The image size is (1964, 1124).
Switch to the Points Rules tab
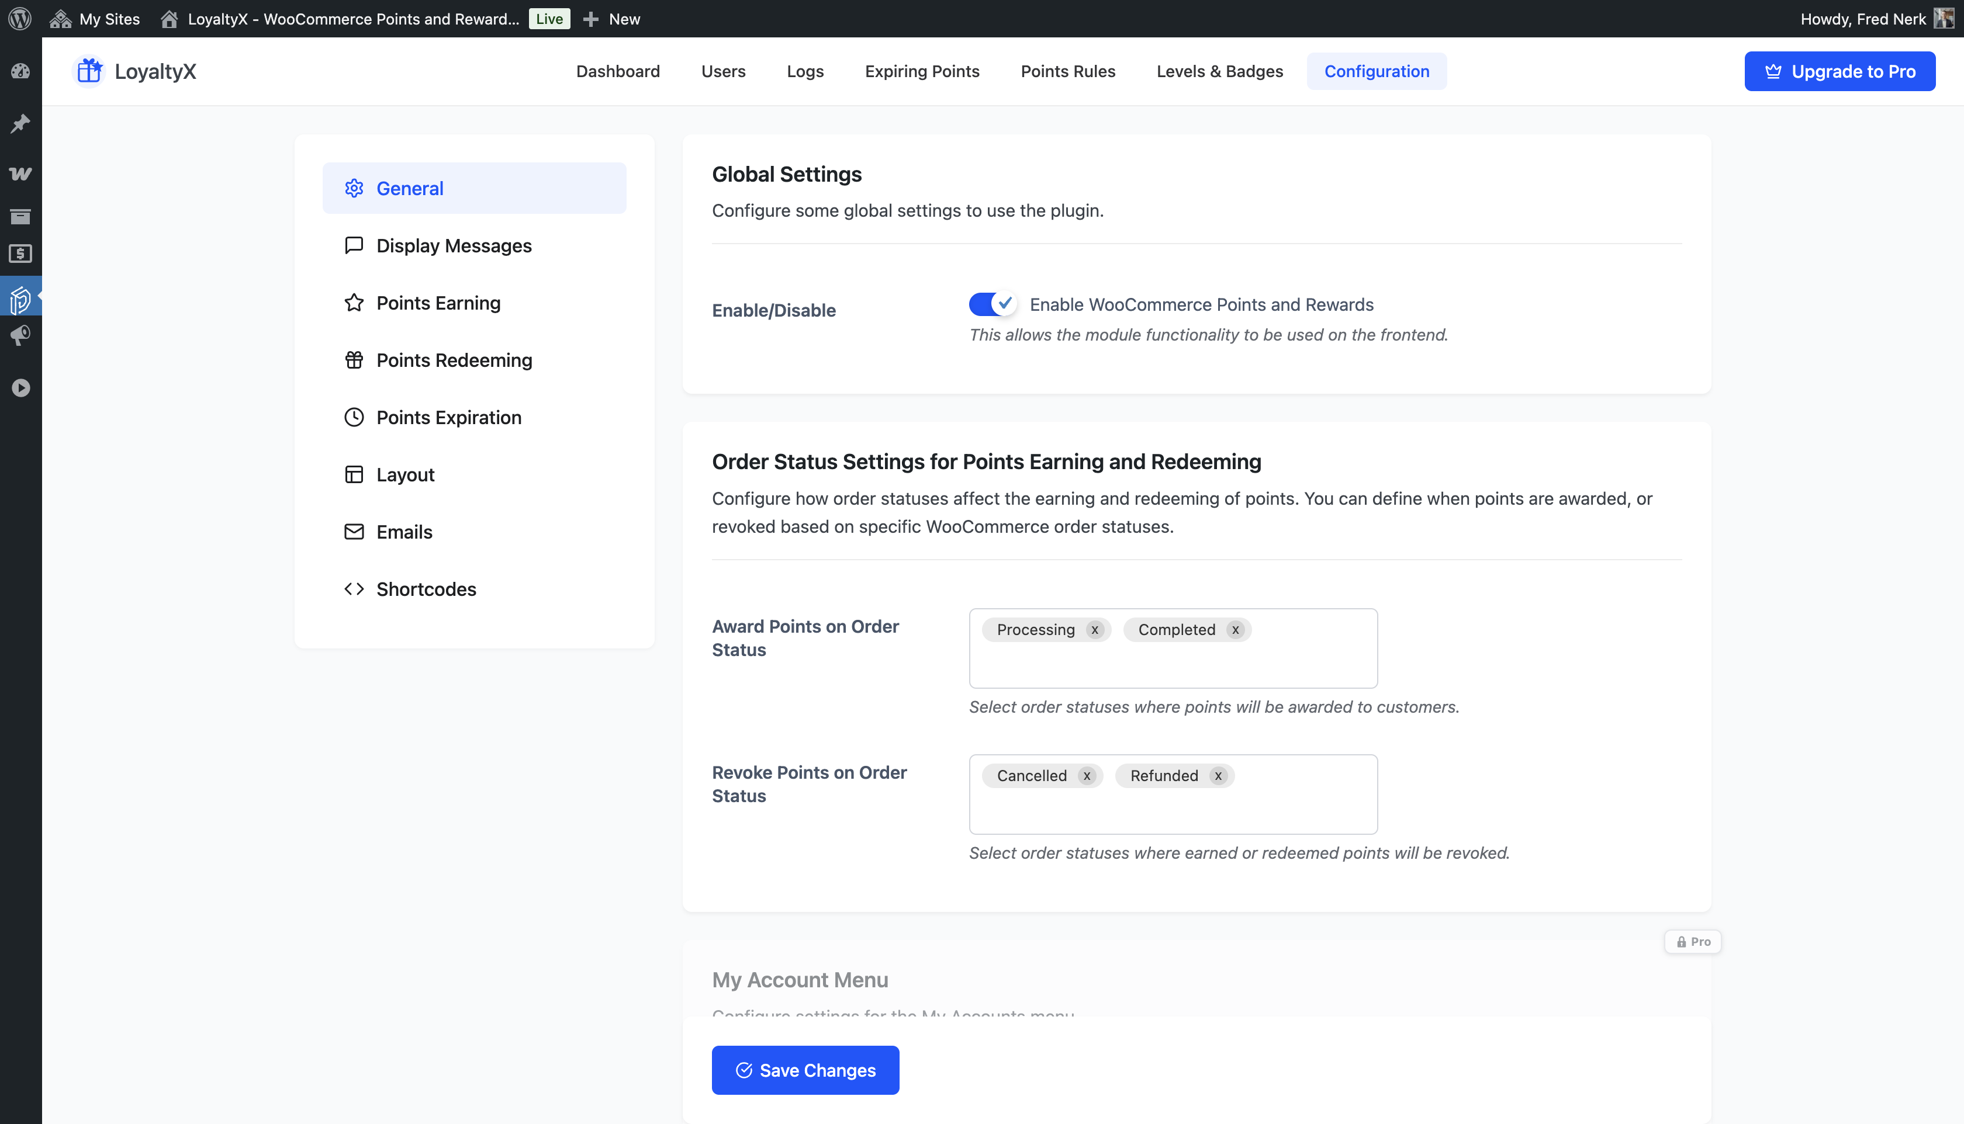1067,71
